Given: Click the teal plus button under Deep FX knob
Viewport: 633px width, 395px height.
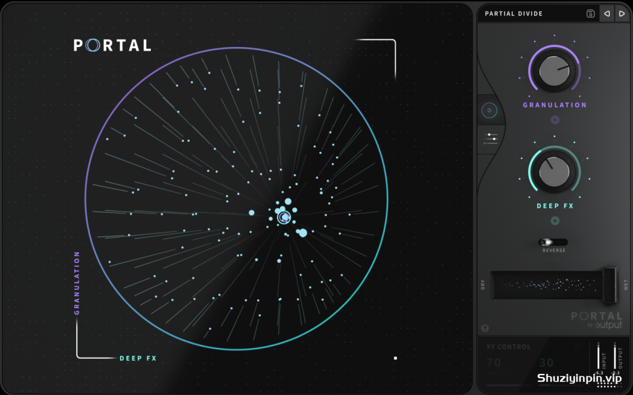Looking at the screenshot, I should 554,221.
